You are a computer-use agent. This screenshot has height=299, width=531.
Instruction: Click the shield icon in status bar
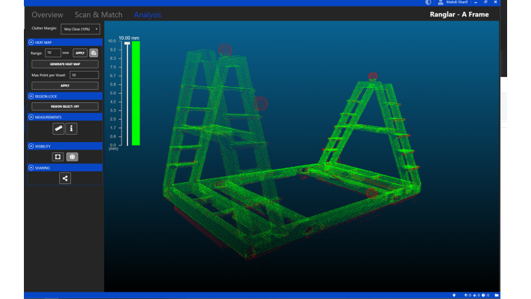(x=454, y=295)
